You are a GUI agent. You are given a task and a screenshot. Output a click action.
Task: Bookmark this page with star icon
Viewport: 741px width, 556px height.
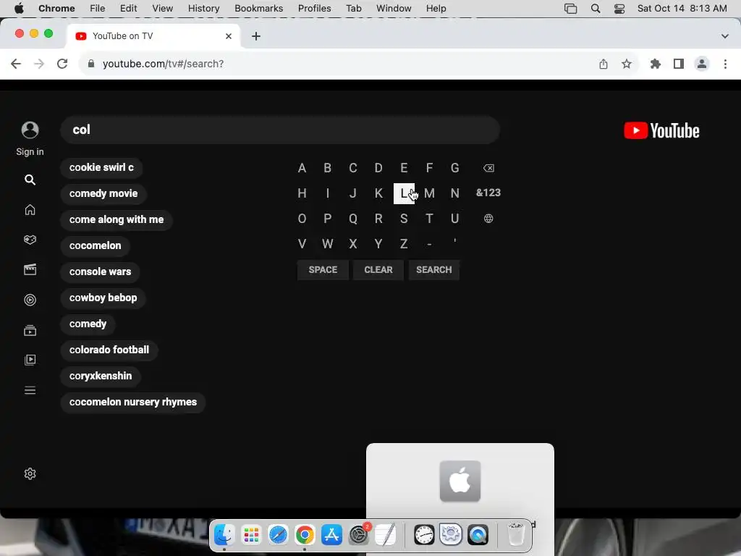(x=627, y=64)
